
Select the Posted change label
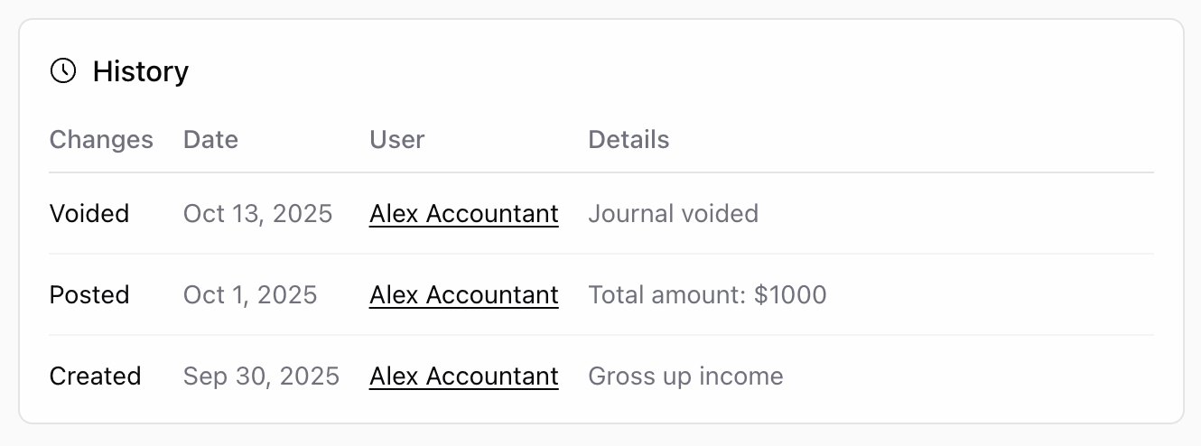tap(89, 295)
